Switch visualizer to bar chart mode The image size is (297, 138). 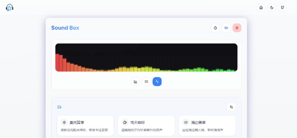136,82
